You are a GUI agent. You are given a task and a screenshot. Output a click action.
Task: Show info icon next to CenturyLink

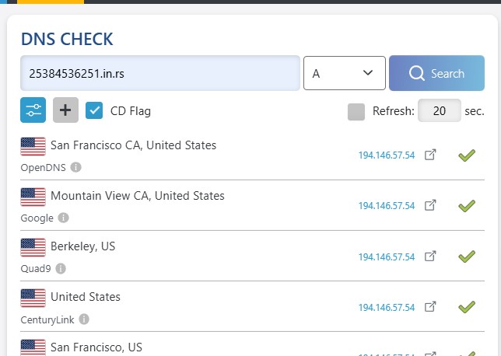(84, 319)
